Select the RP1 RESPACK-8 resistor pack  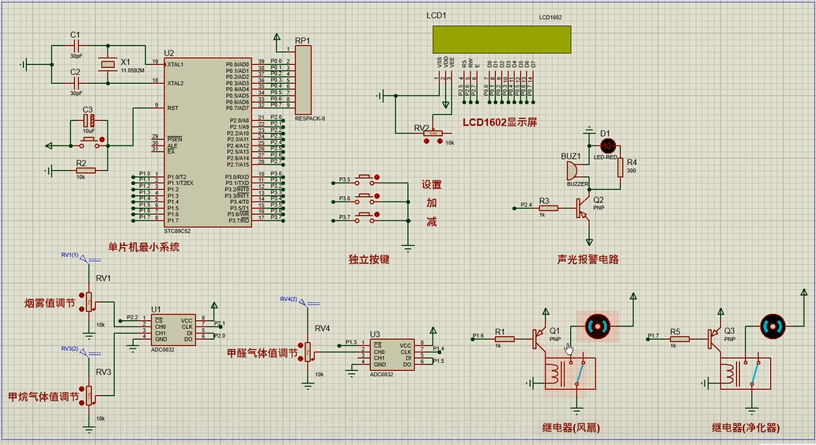click(x=304, y=80)
